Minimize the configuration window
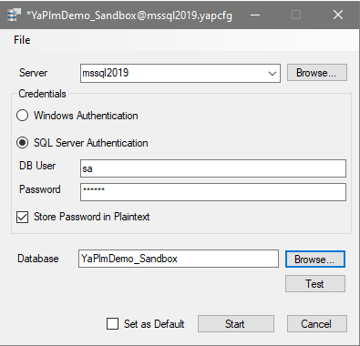The width and height of the screenshot is (360, 346). tap(255, 15)
